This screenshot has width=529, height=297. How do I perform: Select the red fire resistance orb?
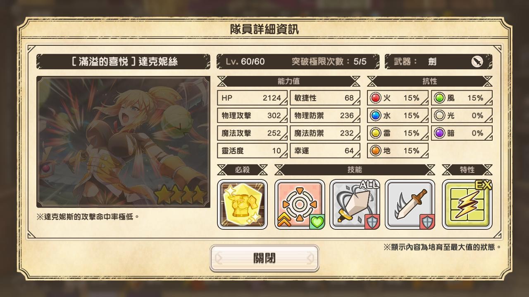point(375,98)
